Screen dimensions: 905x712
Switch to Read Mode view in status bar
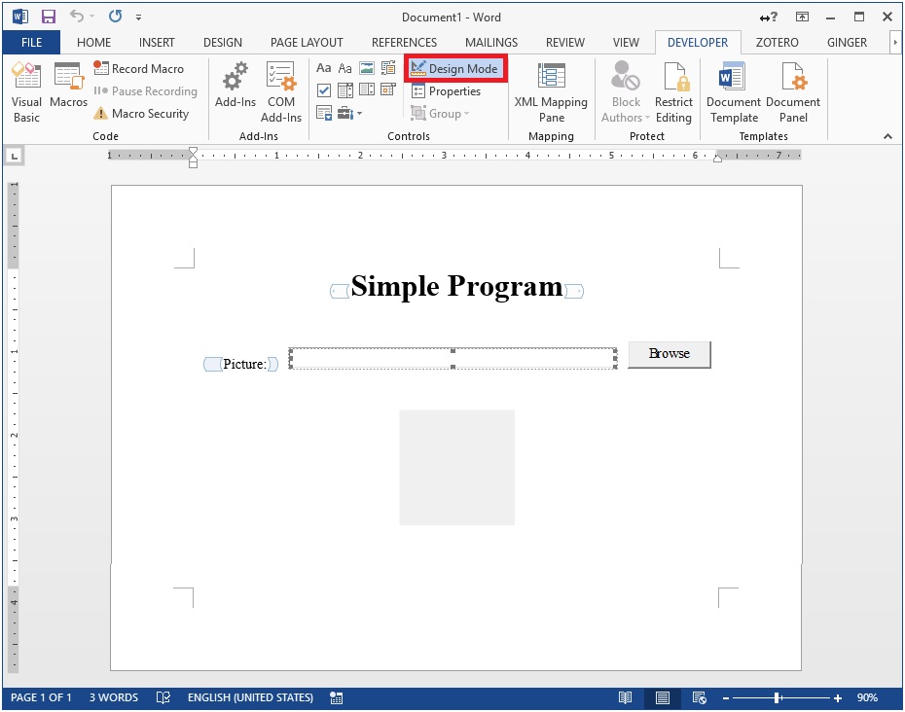[x=625, y=698]
